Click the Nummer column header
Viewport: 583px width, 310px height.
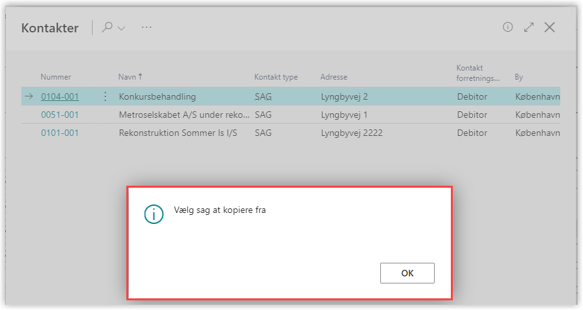[x=56, y=77]
